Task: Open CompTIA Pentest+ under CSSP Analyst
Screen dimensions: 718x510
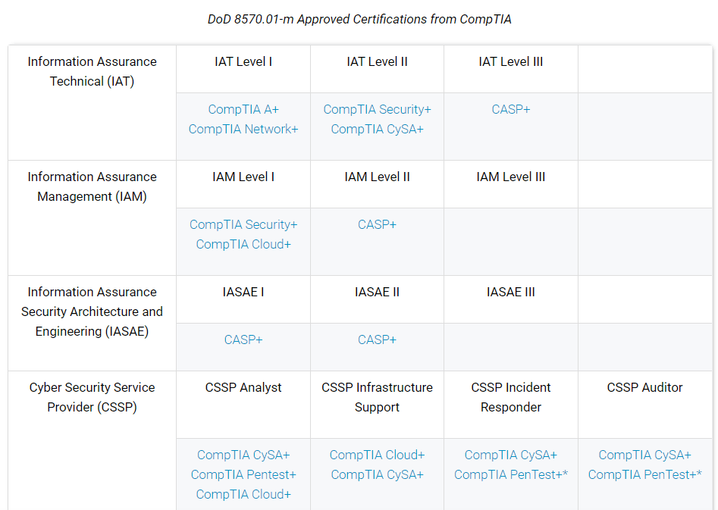Action: (x=243, y=474)
